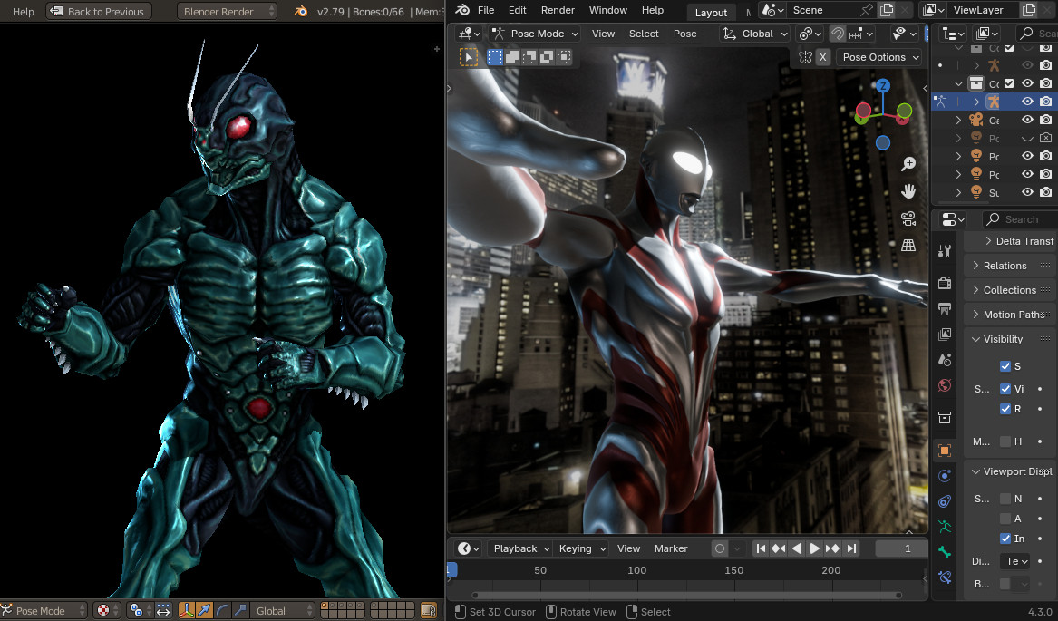Viewport: 1058px width, 621px height.
Task: Open the World properties tab (red globe)
Action: (x=945, y=385)
